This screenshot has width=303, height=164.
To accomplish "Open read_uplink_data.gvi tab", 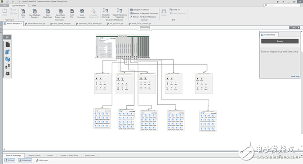I will [61, 23].
